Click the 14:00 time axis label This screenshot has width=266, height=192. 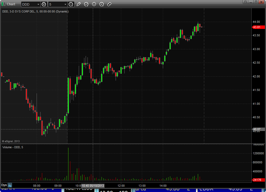click(x=163, y=186)
